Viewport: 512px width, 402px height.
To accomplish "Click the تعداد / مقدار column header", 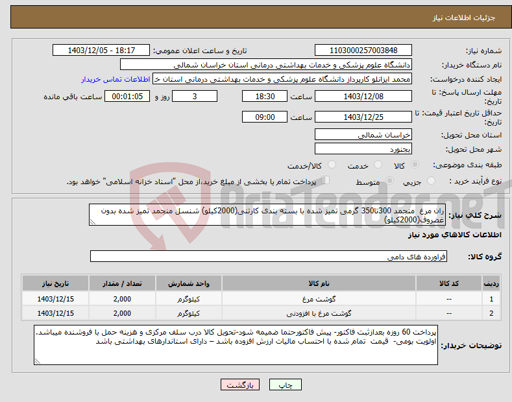I will pos(122,283).
